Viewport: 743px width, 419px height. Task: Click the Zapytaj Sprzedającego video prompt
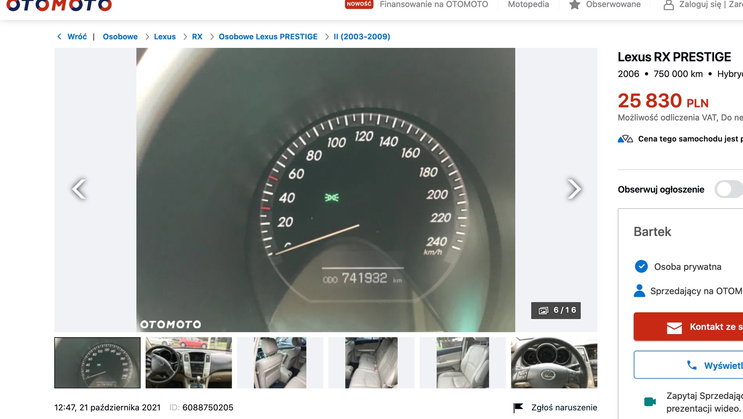[704, 402]
